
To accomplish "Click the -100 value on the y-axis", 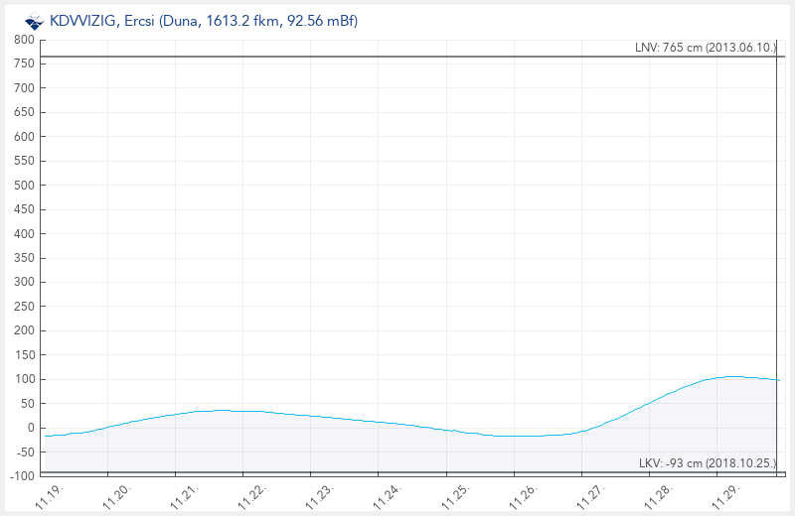I will [x=22, y=476].
